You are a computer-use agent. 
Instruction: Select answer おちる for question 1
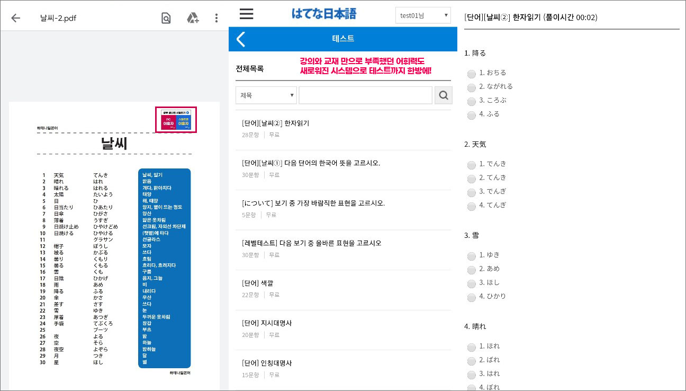[472, 74]
